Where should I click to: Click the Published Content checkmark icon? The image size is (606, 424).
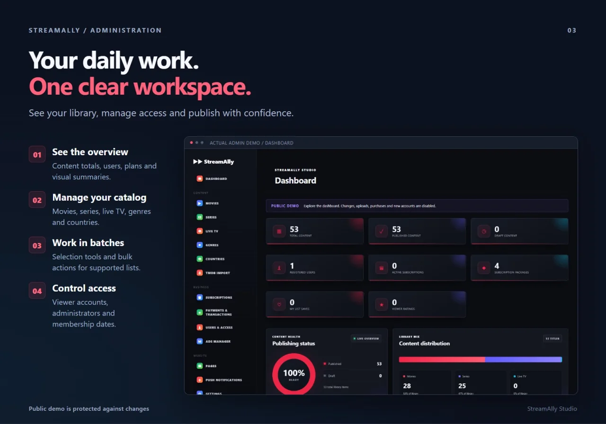[x=381, y=231]
